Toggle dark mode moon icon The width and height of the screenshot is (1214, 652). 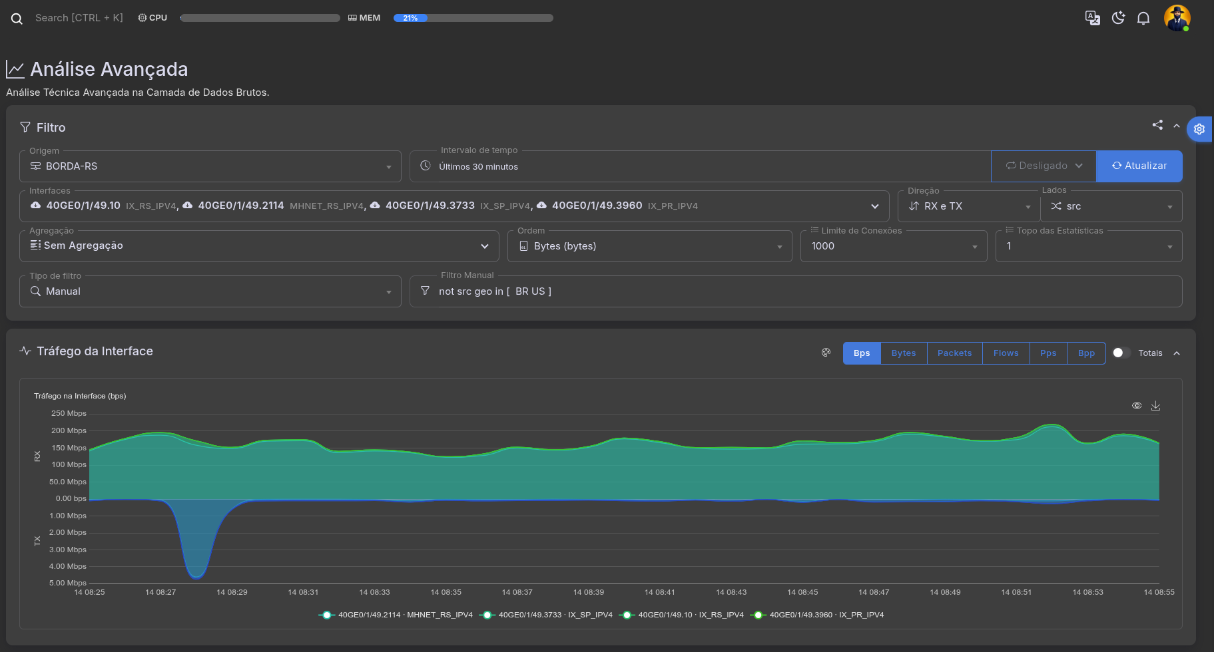click(1118, 18)
